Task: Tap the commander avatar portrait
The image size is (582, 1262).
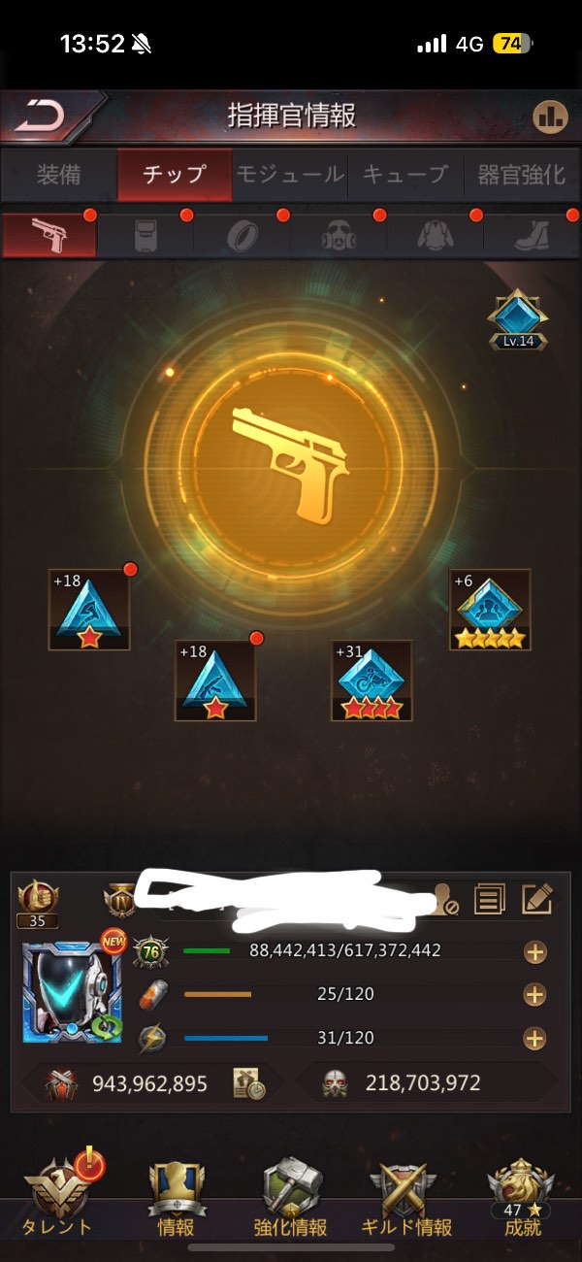Action: point(71,991)
